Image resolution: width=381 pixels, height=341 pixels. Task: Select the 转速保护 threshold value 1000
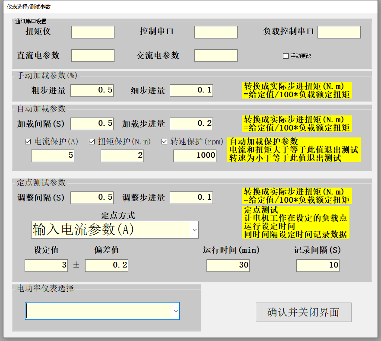tap(194, 155)
